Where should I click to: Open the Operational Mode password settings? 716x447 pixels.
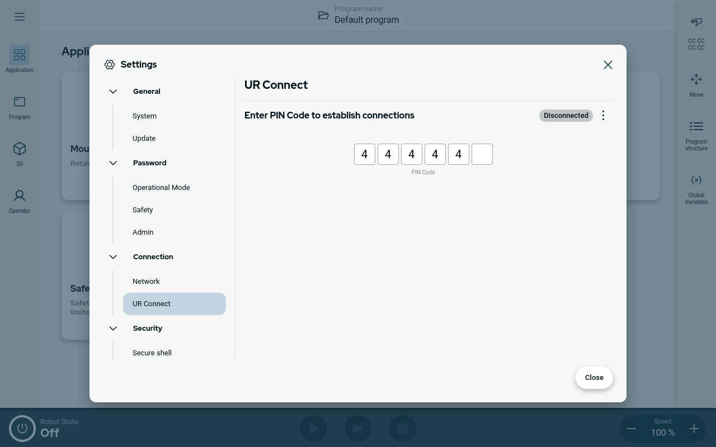[161, 187]
